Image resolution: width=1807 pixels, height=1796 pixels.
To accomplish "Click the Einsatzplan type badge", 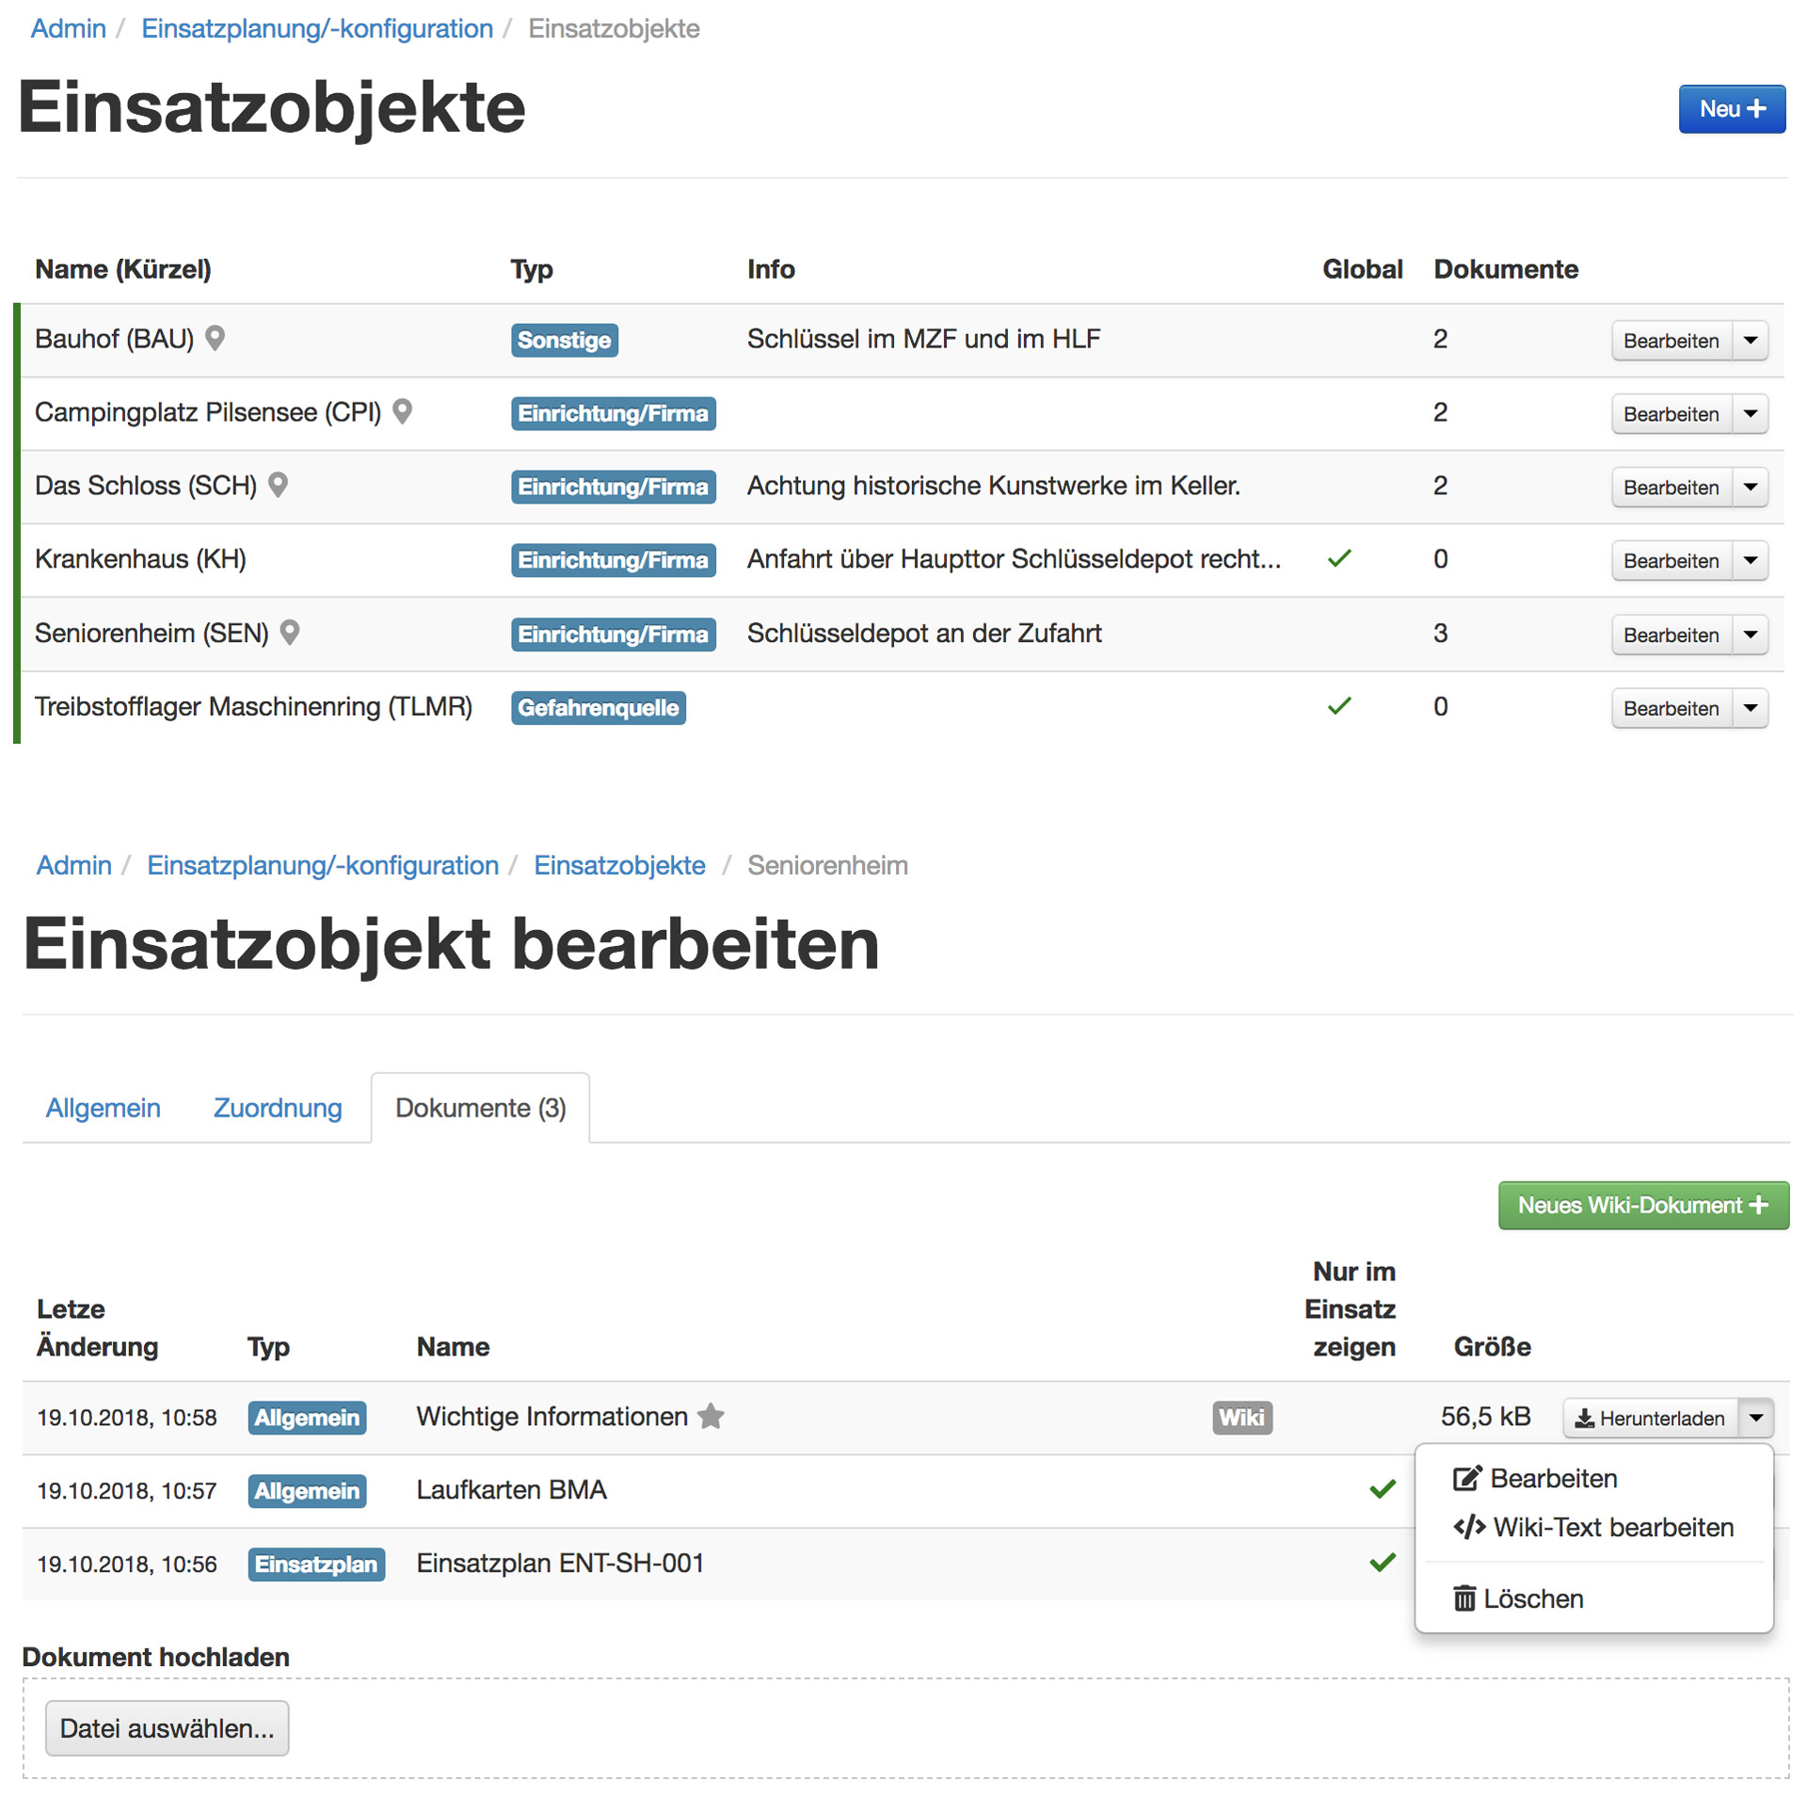I will (x=316, y=1564).
